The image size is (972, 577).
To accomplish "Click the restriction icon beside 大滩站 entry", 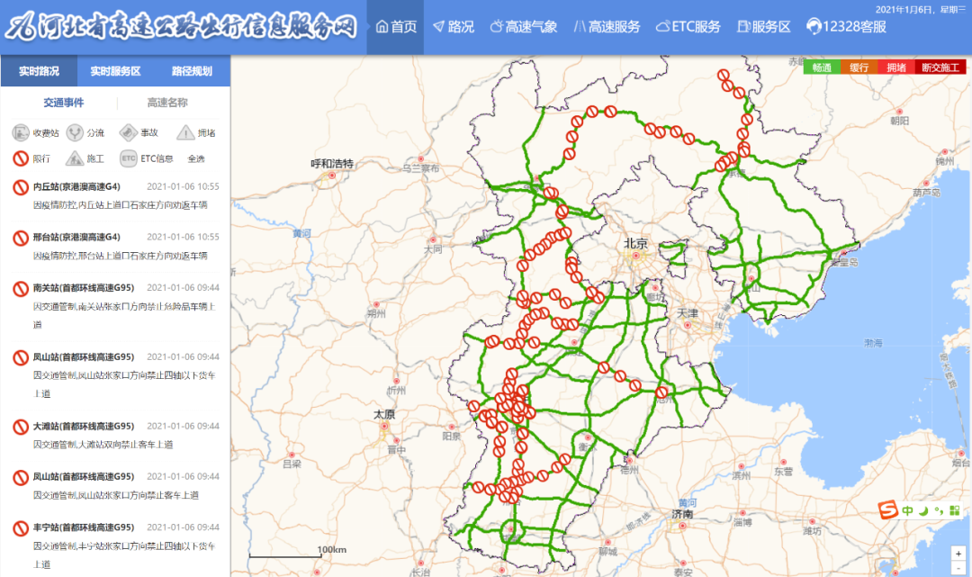I will [x=21, y=427].
